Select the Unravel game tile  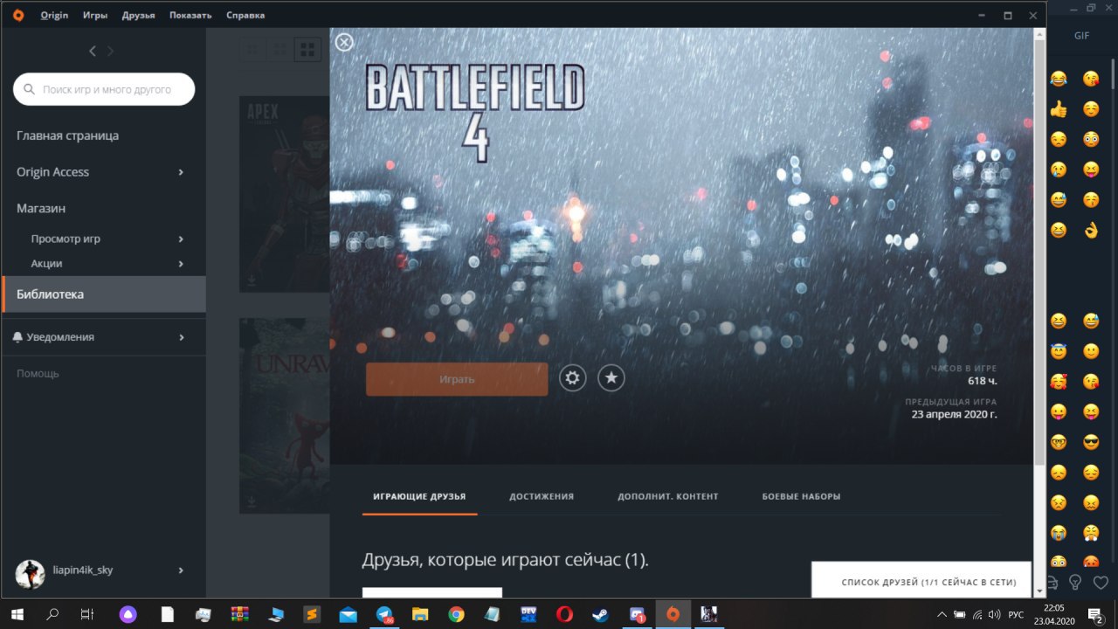tap(285, 415)
